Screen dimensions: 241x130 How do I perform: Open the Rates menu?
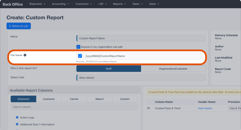click(137, 4)
